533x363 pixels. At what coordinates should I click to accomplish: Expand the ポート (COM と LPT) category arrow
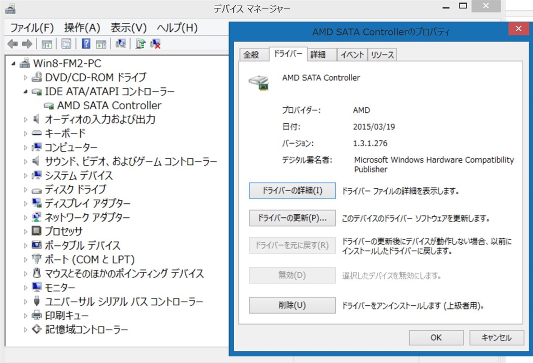click(26, 260)
